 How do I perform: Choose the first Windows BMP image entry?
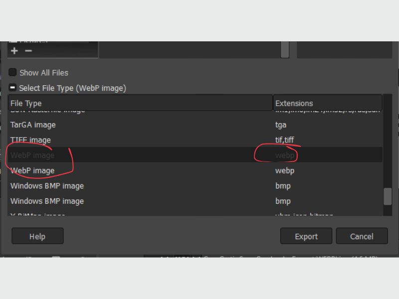click(47, 186)
